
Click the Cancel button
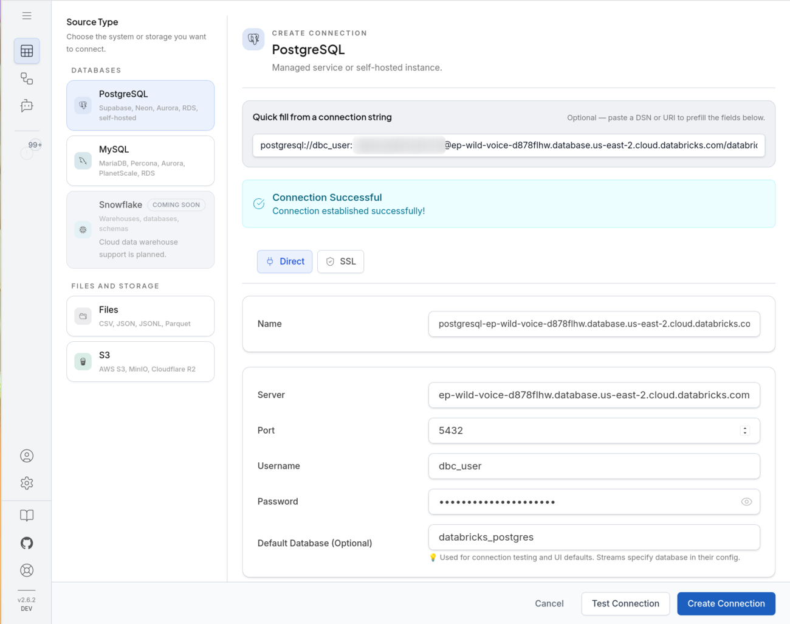pyautogui.click(x=549, y=603)
